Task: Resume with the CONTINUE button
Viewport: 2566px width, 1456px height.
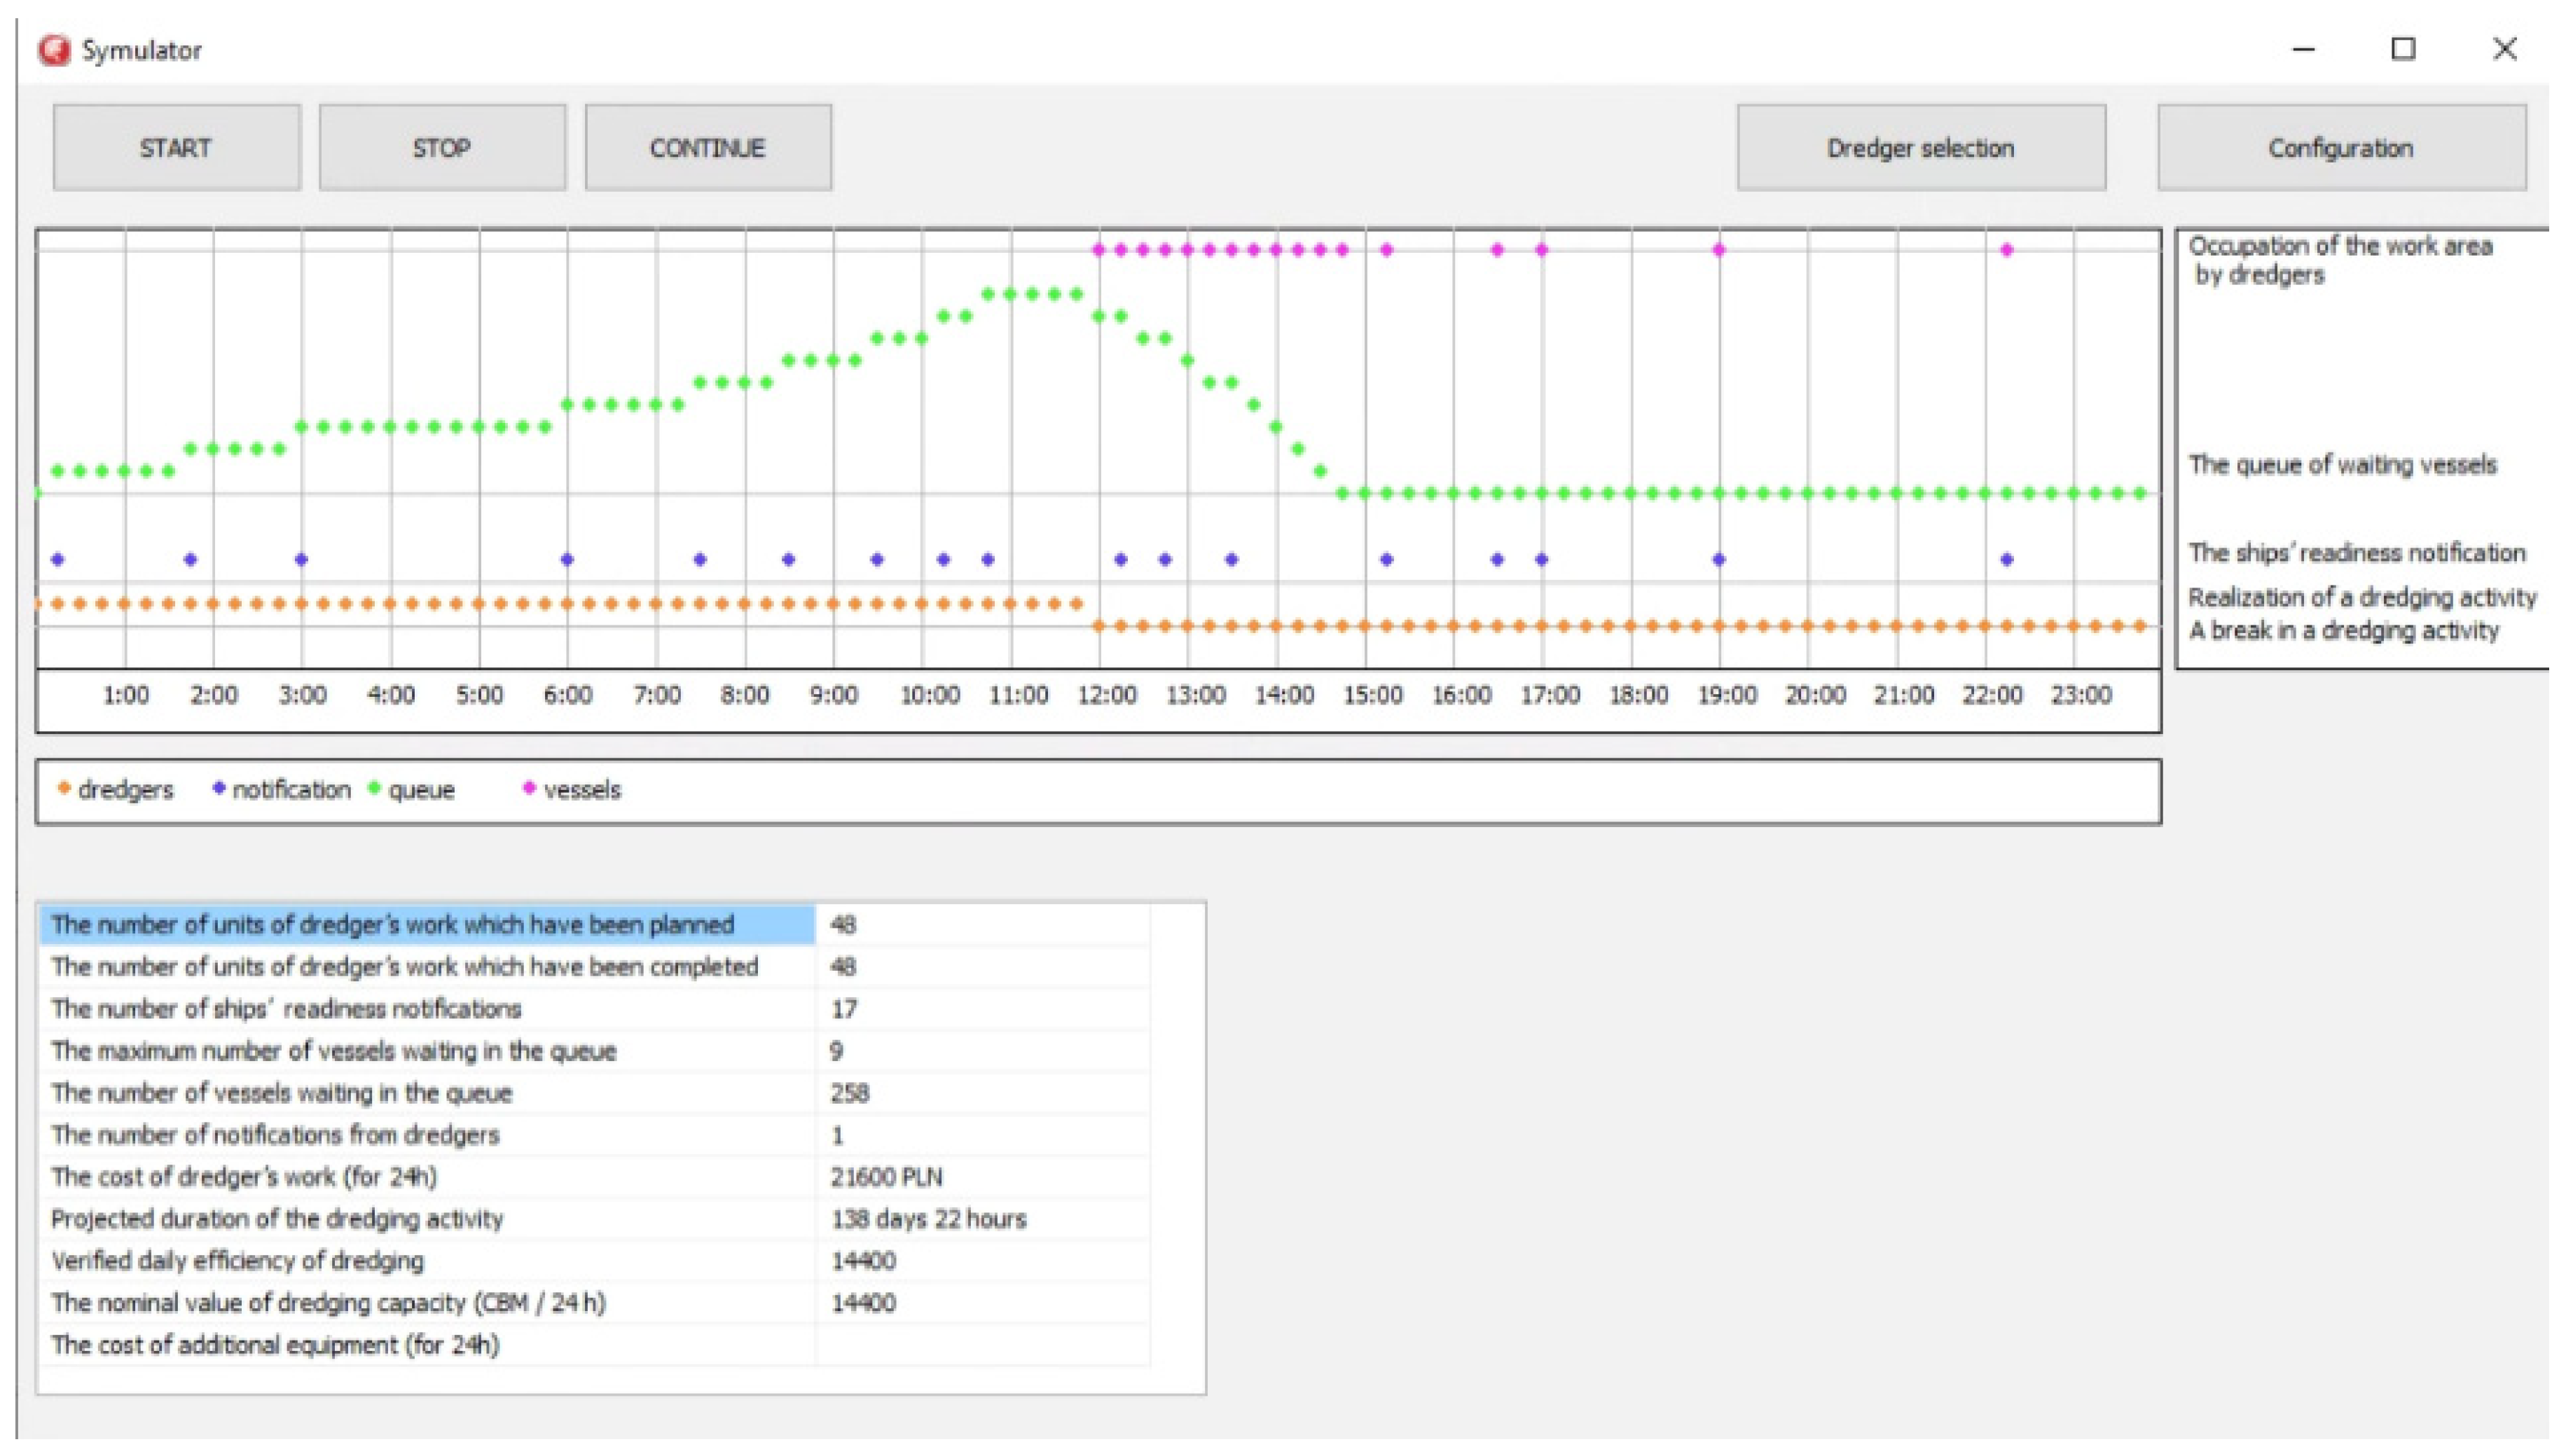Action: coord(708,148)
